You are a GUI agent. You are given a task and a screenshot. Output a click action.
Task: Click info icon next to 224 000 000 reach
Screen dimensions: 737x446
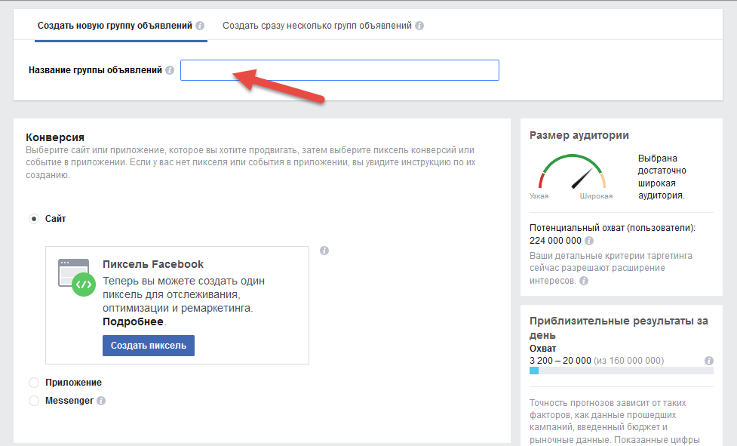(x=589, y=241)
